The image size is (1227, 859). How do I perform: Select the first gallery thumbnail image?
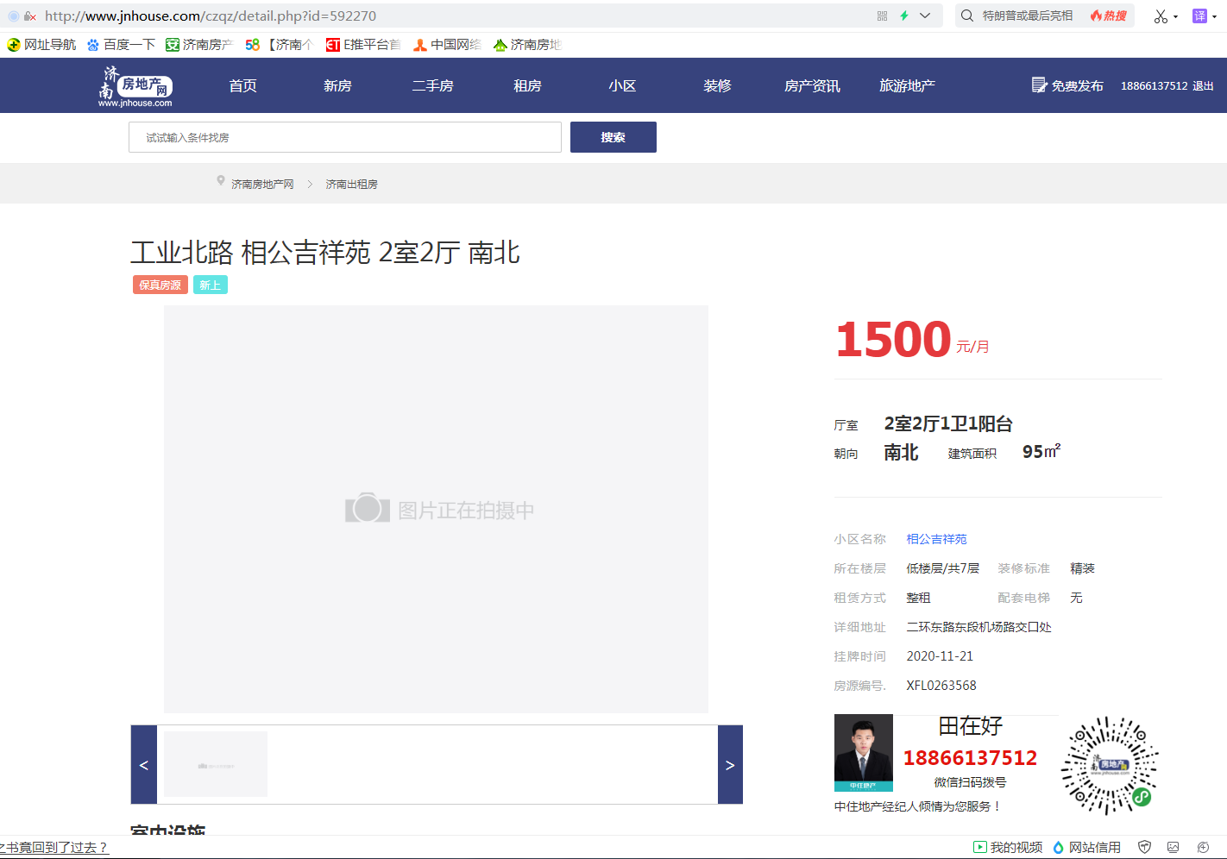pos(216,764)
